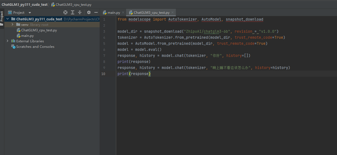Close the main.py editor tab

click(123, 13)
